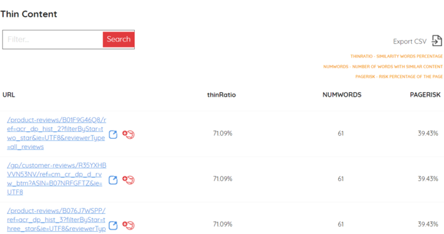Focus the Filter text input field

[x=53, y=40]
